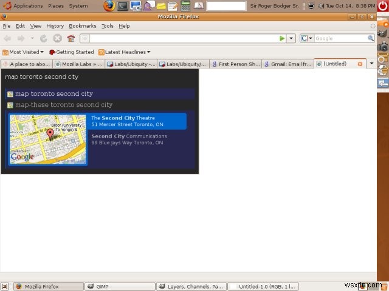
Task: Switch to the first Labs/Ubiquity tab
Action: point(131,64)
